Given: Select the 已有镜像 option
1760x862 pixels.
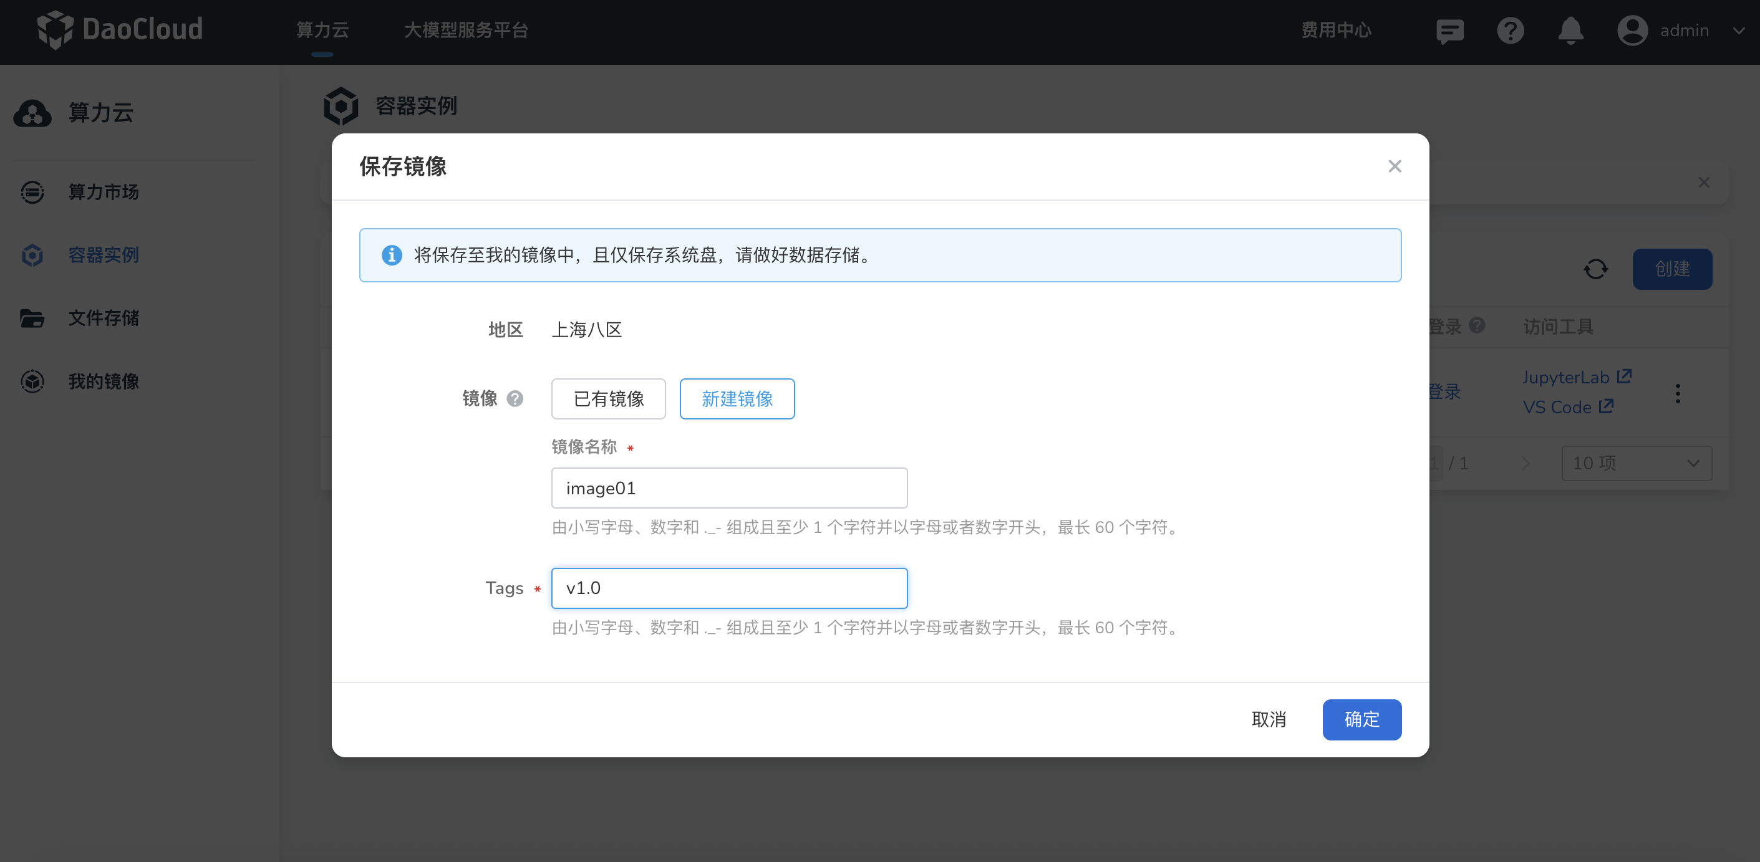Looking at the screenshot, I should (x=608, y=399).
